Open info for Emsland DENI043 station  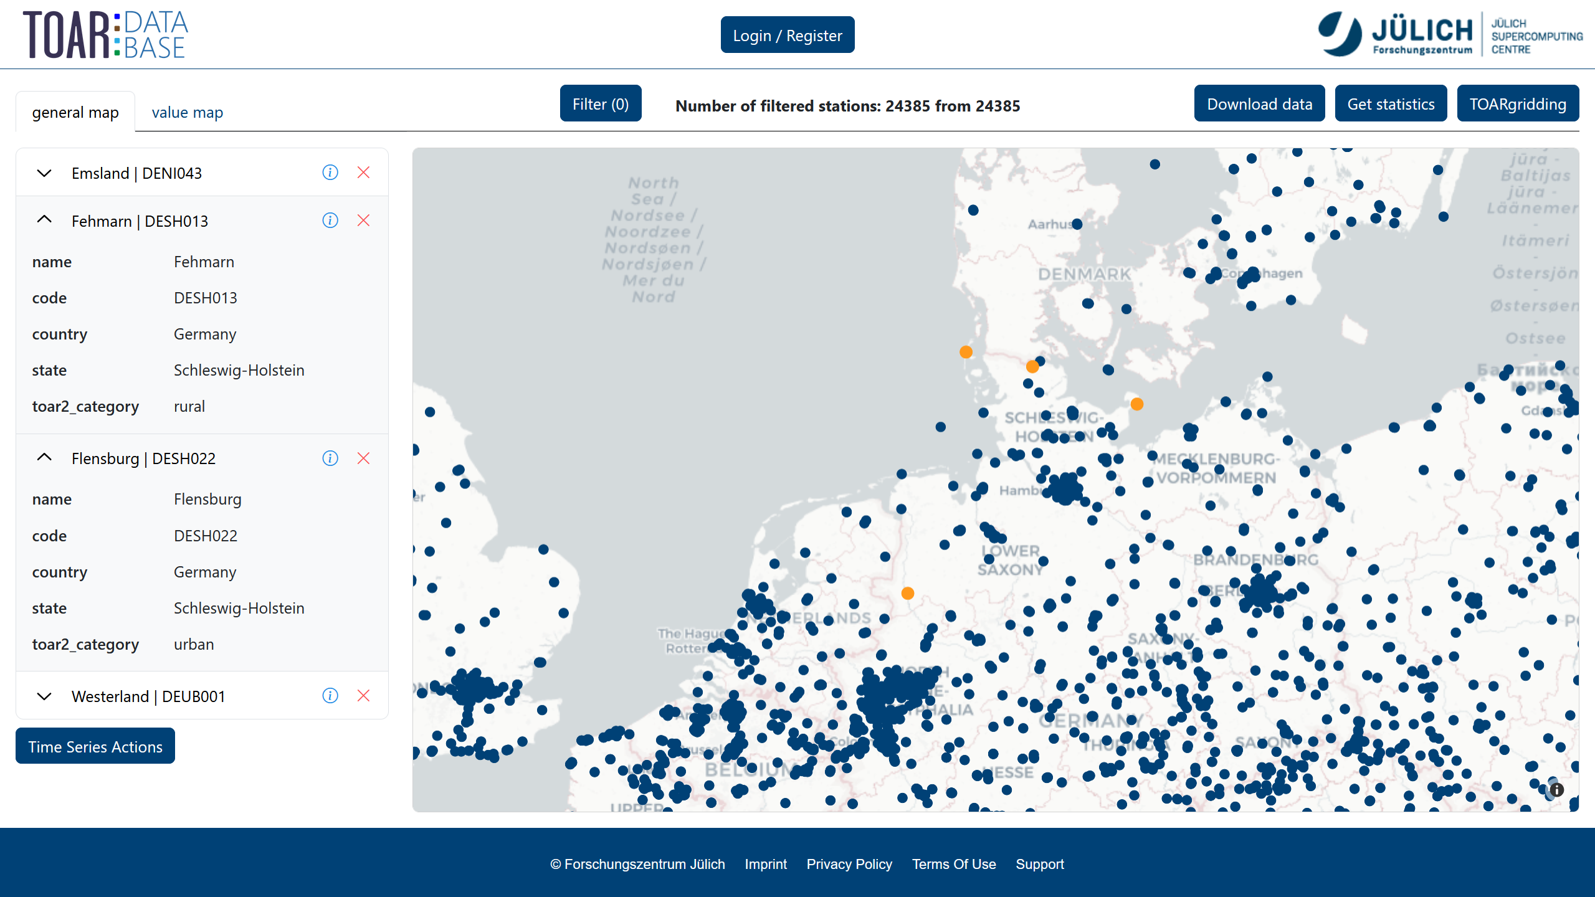330,173
